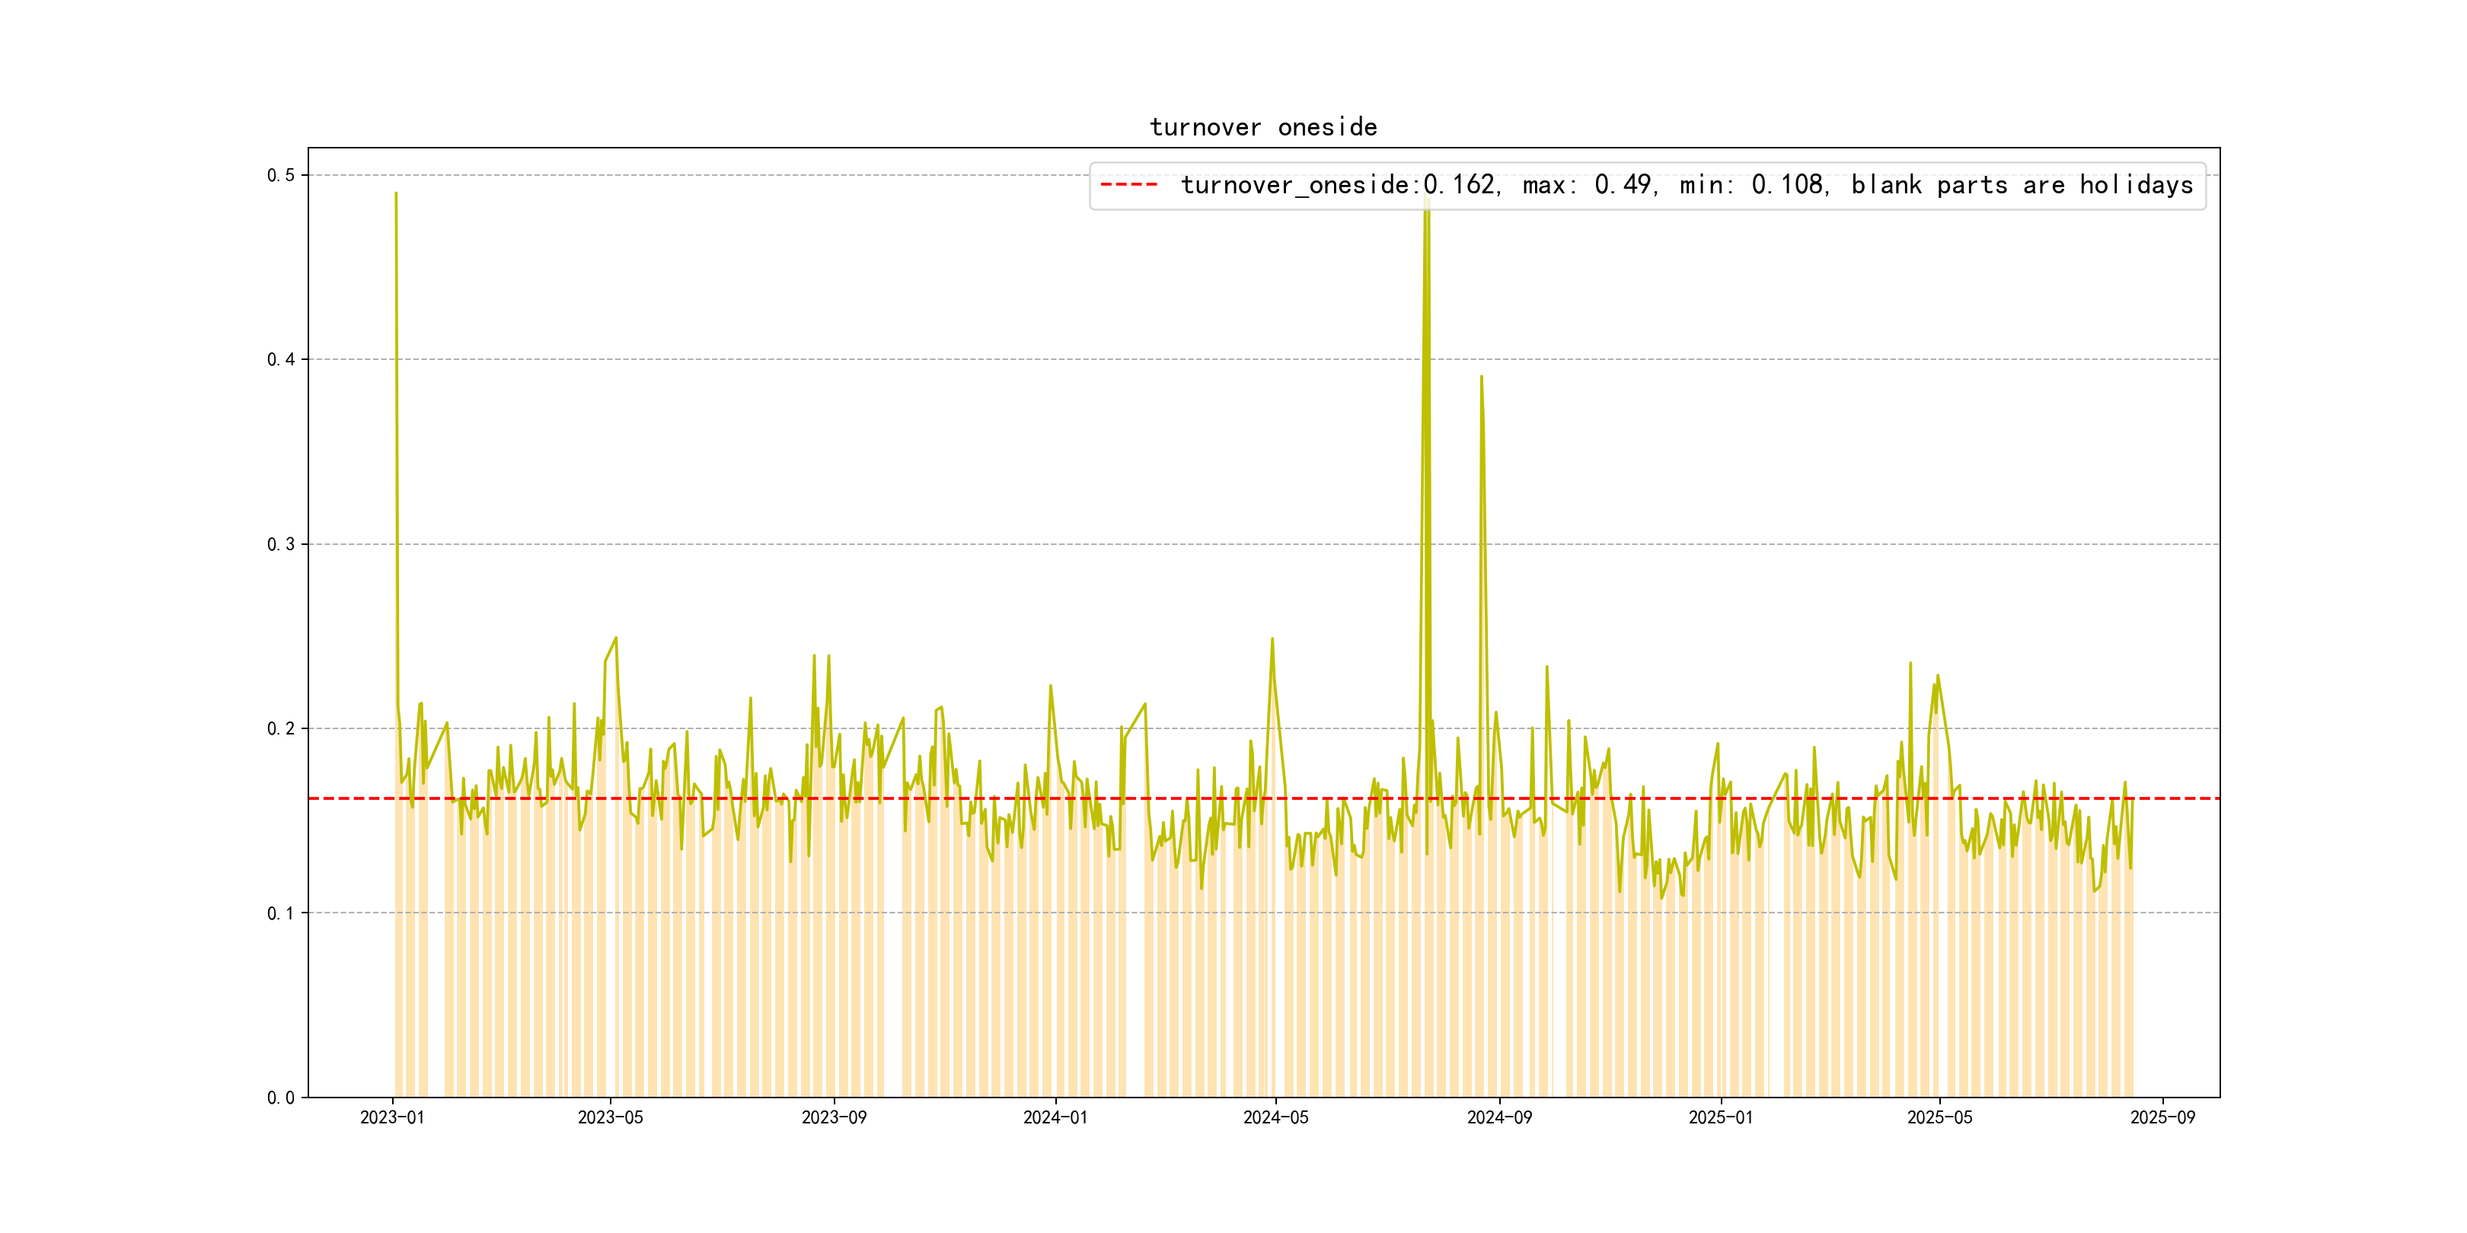Click the 0.2 y-axis tick label
Image resolution: width=2467 pixels, height=1233 pixels.
[x=281, y=728]
